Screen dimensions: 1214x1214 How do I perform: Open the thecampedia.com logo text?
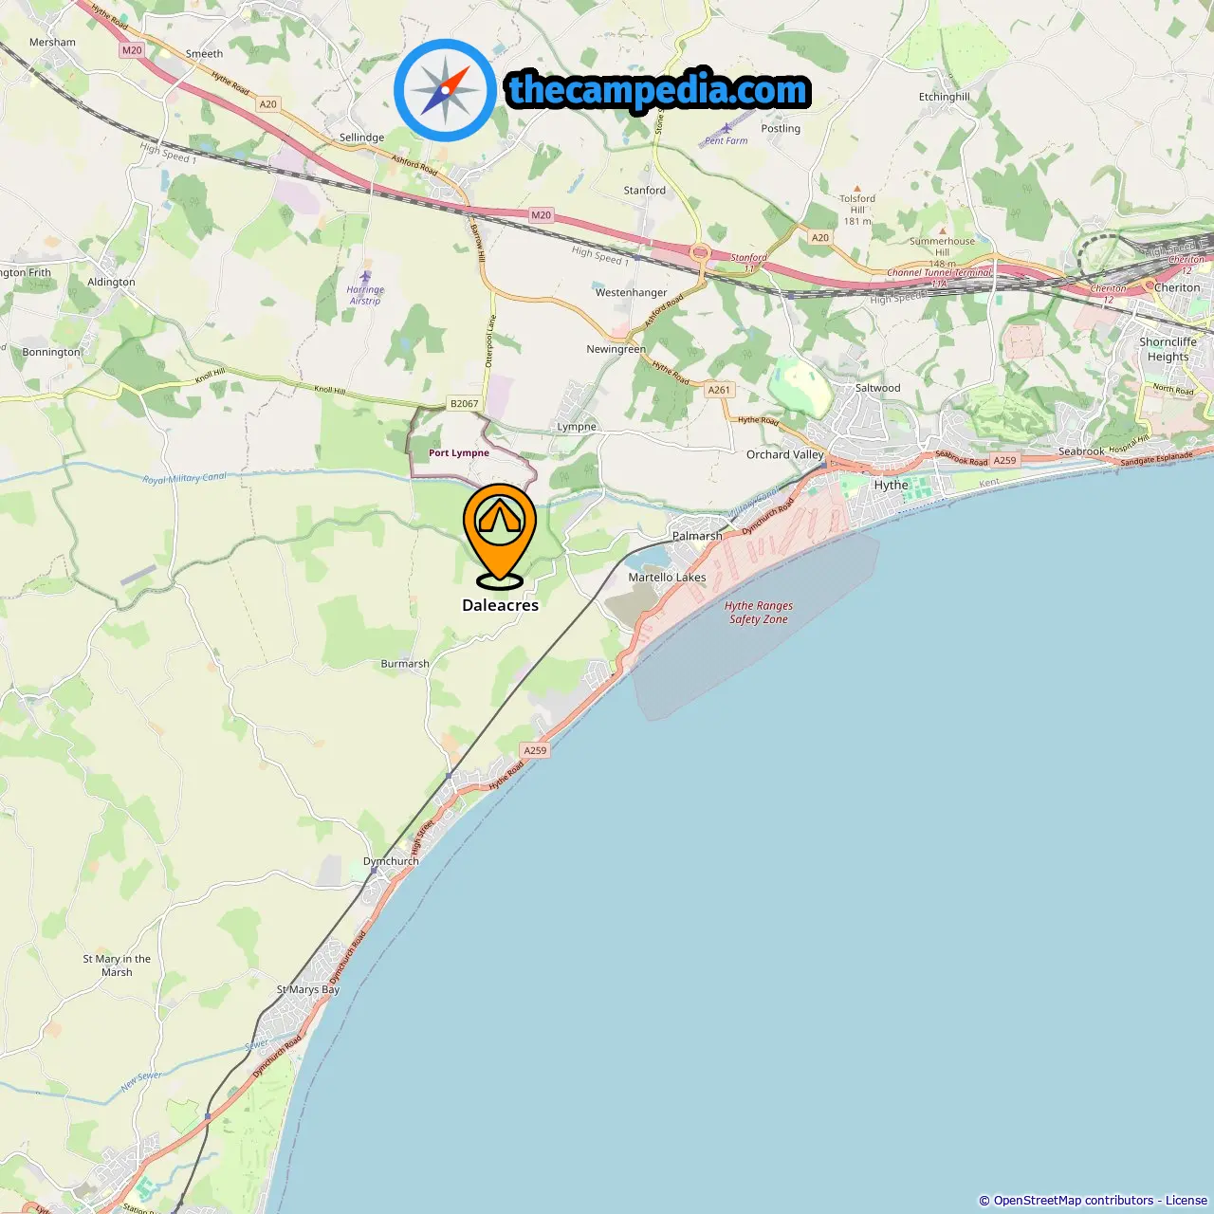point(658,90)
